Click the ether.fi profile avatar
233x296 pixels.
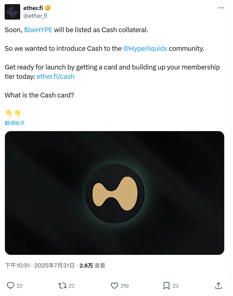click(x=12, y=12)
